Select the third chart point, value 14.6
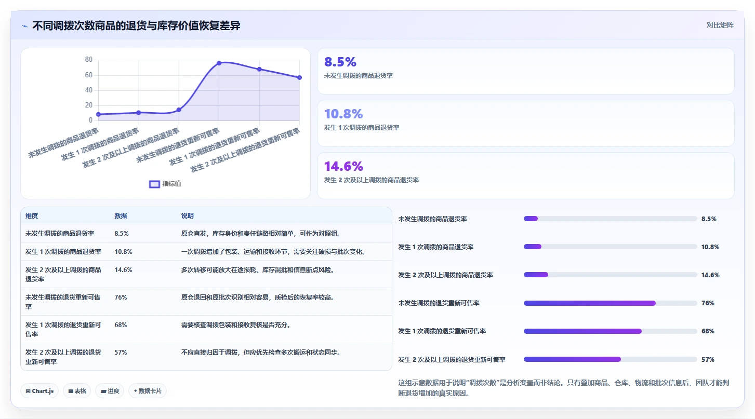The image size is (755, 419). (x=179, y=110)
